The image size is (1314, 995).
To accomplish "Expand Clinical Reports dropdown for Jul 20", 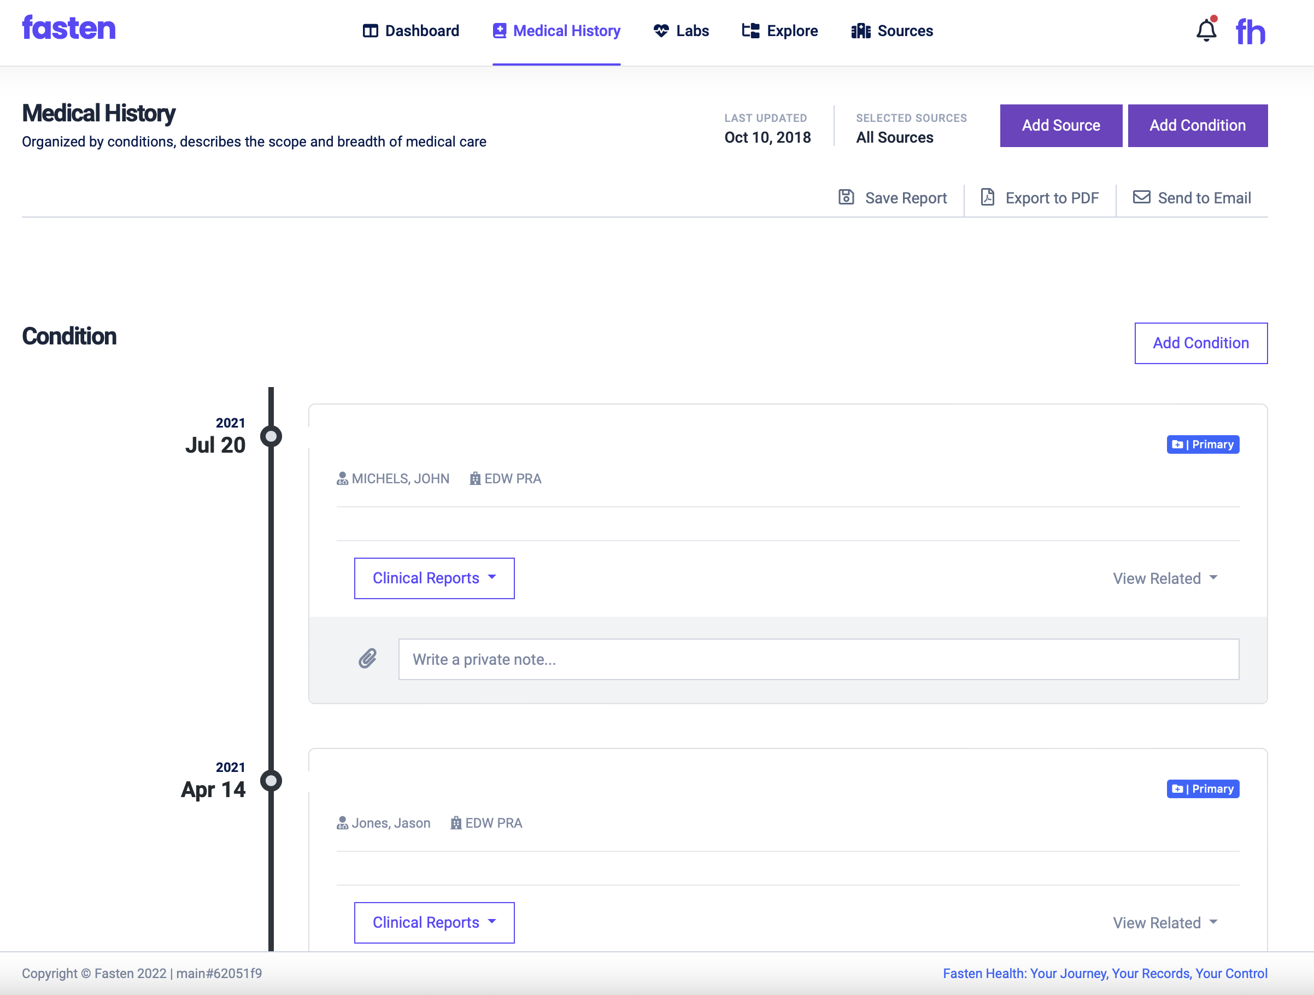I will 433,578.
